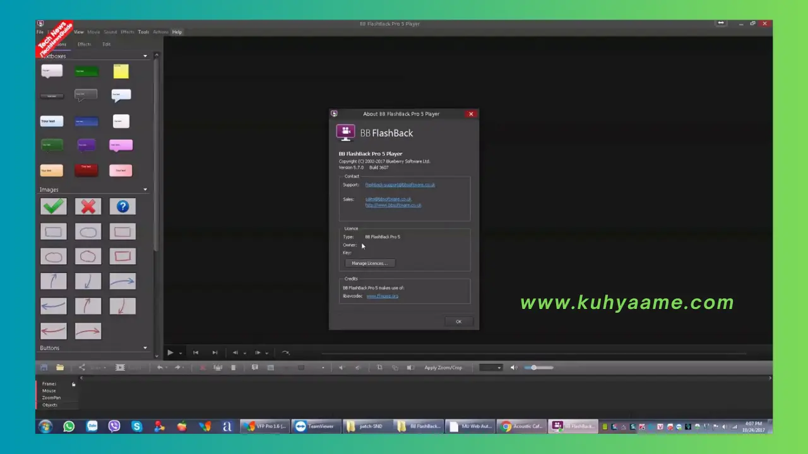Open the ffmpeg.org credits link

coord(382,296)
